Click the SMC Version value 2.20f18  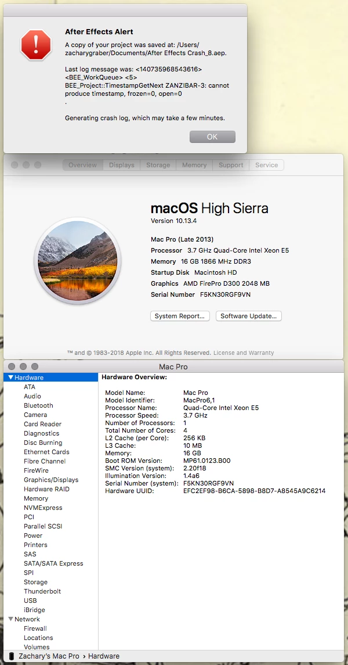click(x=195, y=468)
